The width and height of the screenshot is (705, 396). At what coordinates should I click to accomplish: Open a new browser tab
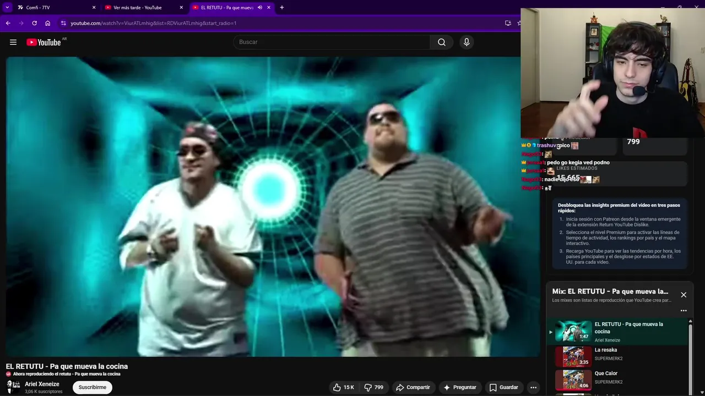(282, 8)
